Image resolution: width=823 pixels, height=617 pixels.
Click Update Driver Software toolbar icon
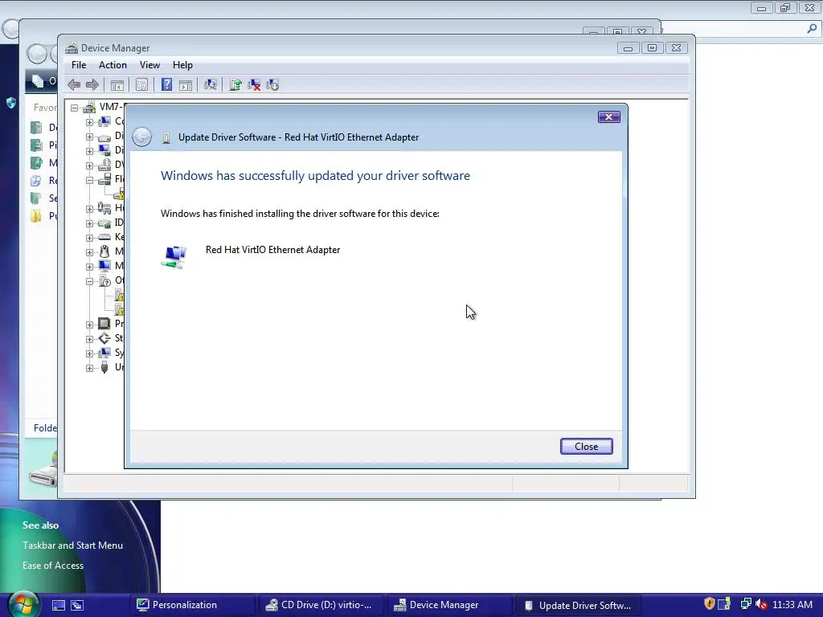235,85
